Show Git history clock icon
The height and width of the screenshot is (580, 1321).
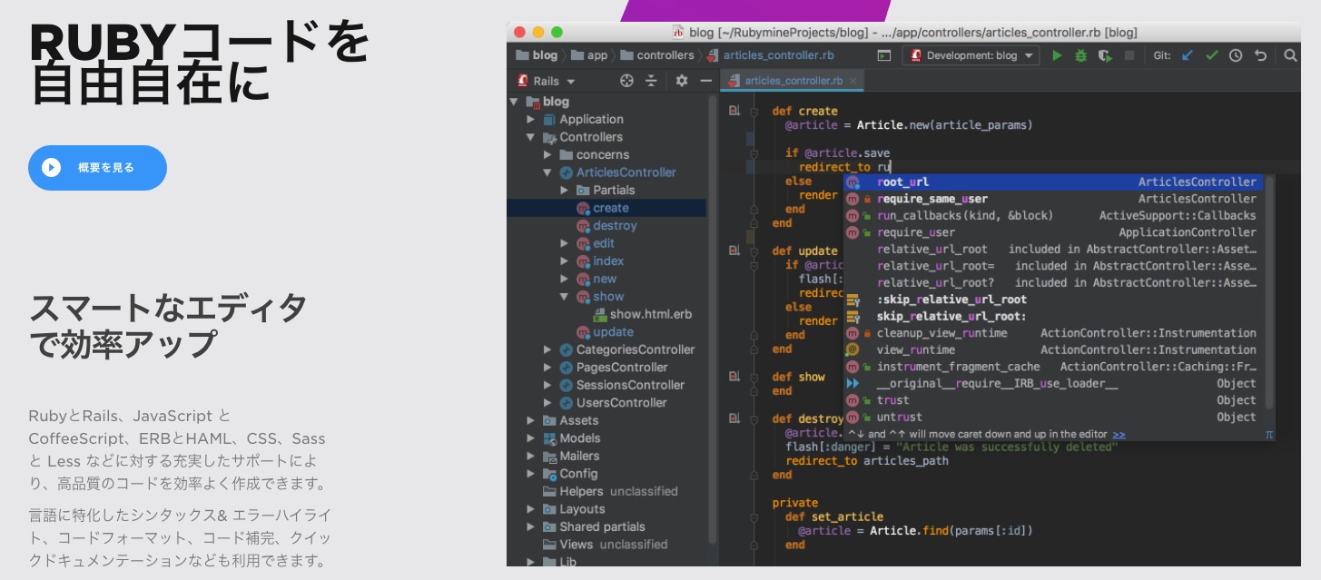coord(1236,55)
